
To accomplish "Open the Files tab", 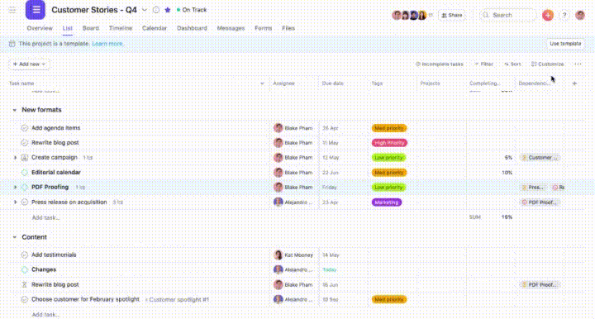I will (288, 28).
